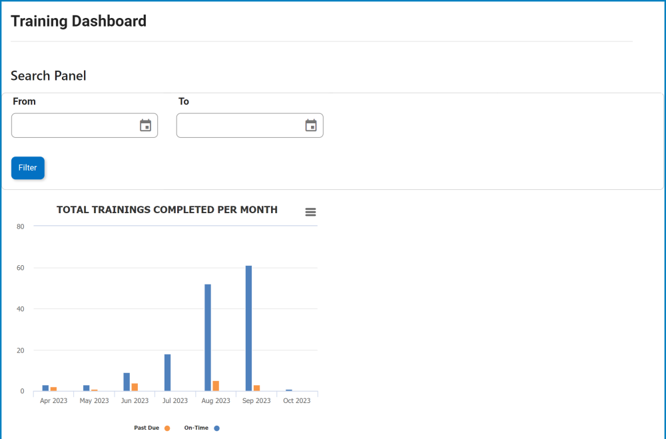Screen dimensions: 666x439
Task: Click inside the empty From input field
Action: tap(73, 125)
